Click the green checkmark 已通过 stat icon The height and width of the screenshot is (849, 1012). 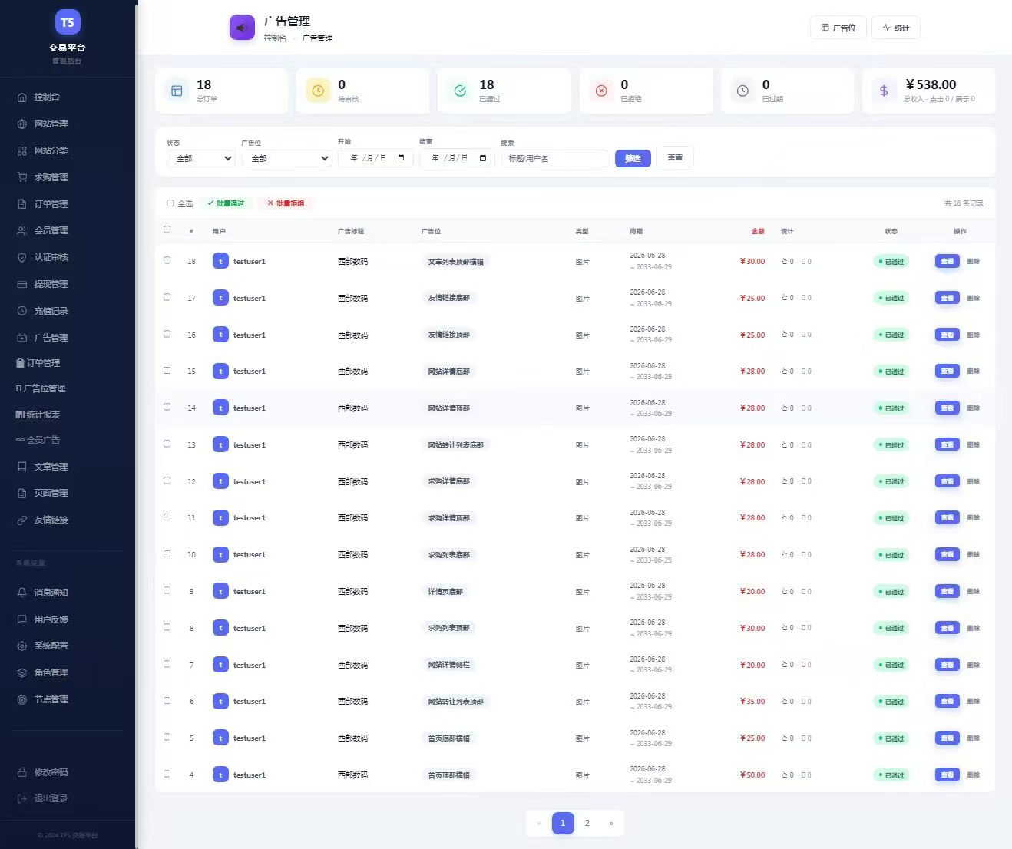tap(460, 91)
